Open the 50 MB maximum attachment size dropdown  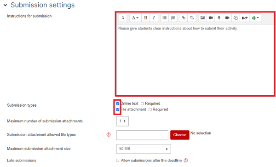click(144, 149)
